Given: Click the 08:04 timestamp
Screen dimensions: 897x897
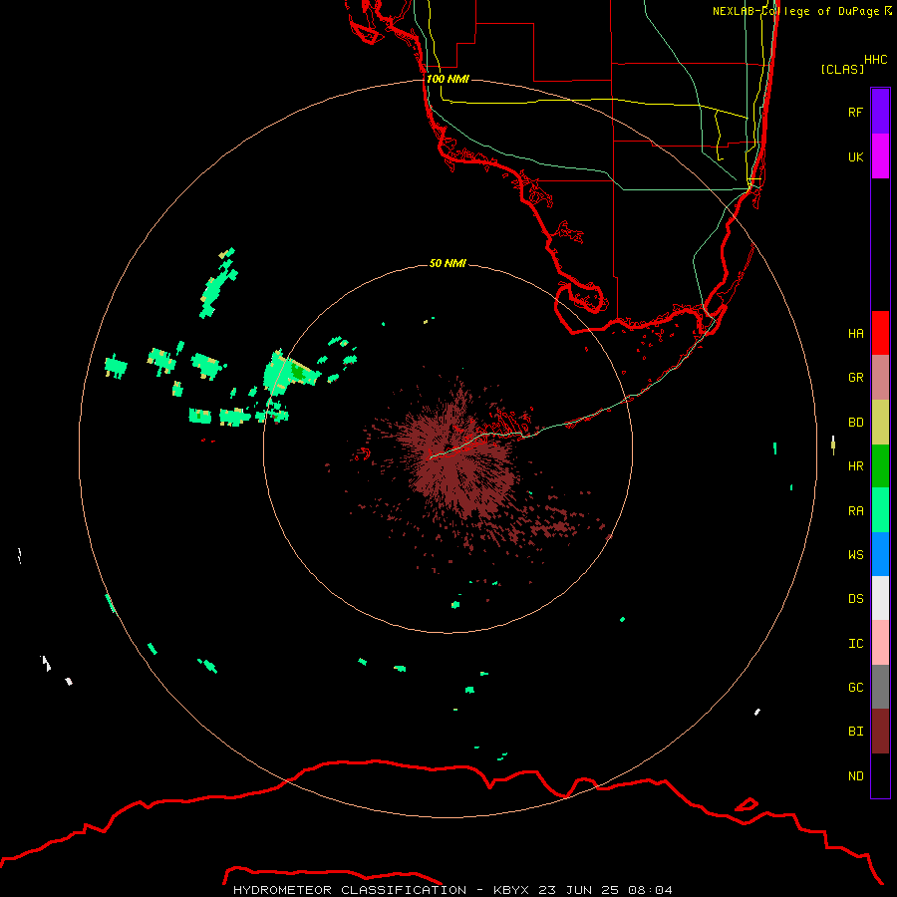Looking at the screenshot, I should point(650,890).
